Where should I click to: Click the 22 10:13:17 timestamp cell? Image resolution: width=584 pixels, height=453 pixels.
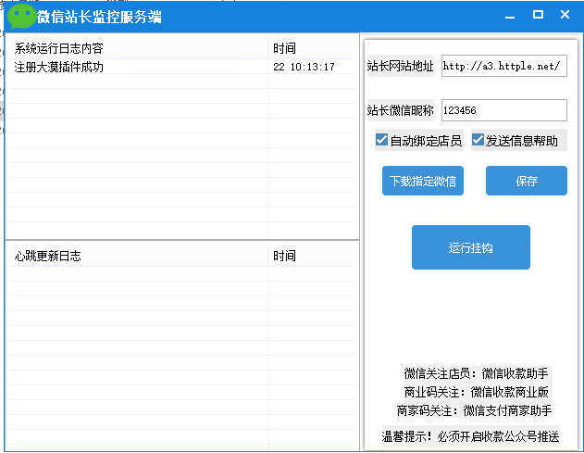click(x=304, y=67)
